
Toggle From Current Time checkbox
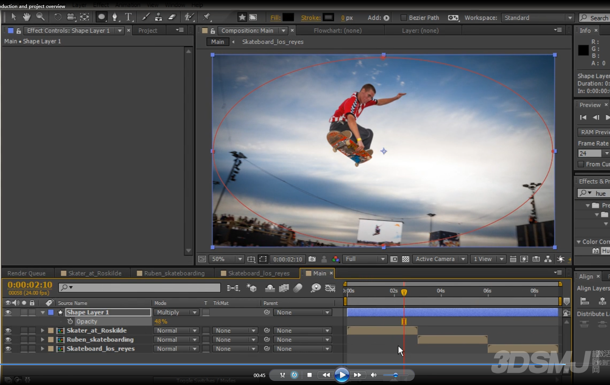click(581, 164)
